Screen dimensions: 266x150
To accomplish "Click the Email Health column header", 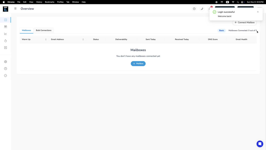I will tap(242, 39).
